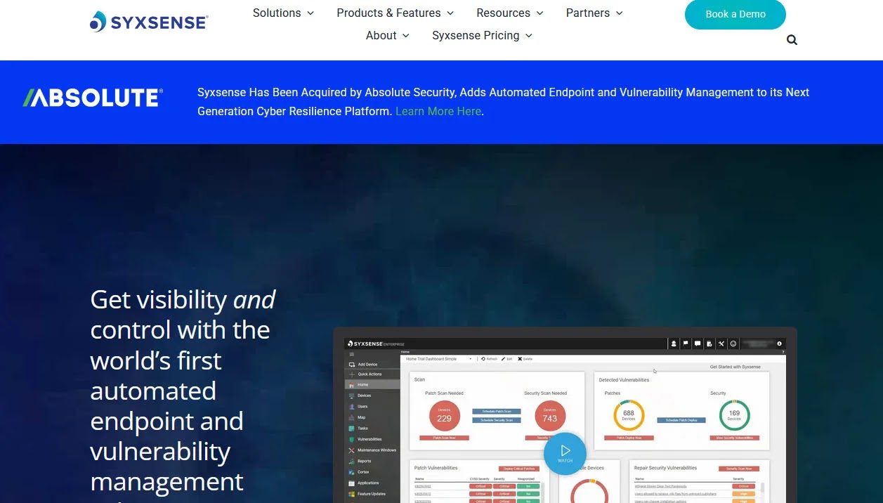Click the smiley face icon in dashboard header
Viewport: 883px width, 503px height.
tap(733, 344)
